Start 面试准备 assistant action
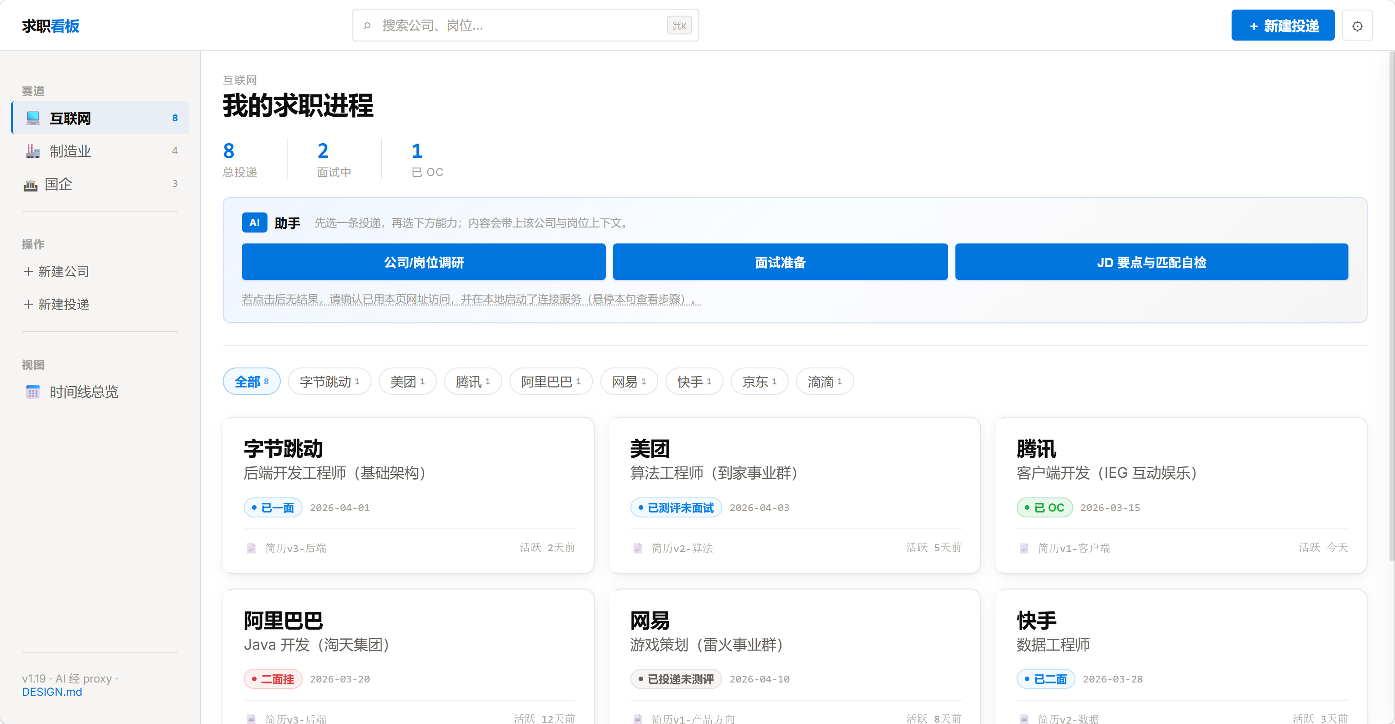 click(x=781, y=262)
